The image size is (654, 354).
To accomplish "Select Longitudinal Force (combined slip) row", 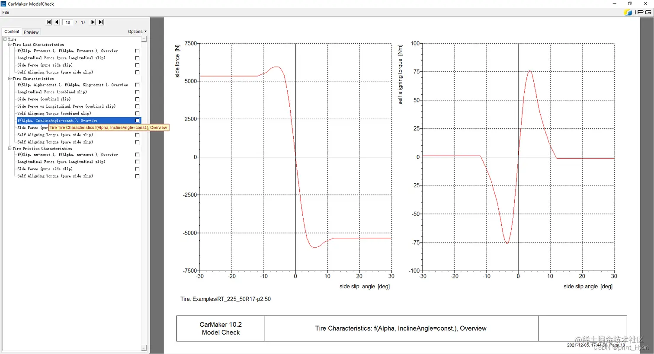I will pos(52,92).
